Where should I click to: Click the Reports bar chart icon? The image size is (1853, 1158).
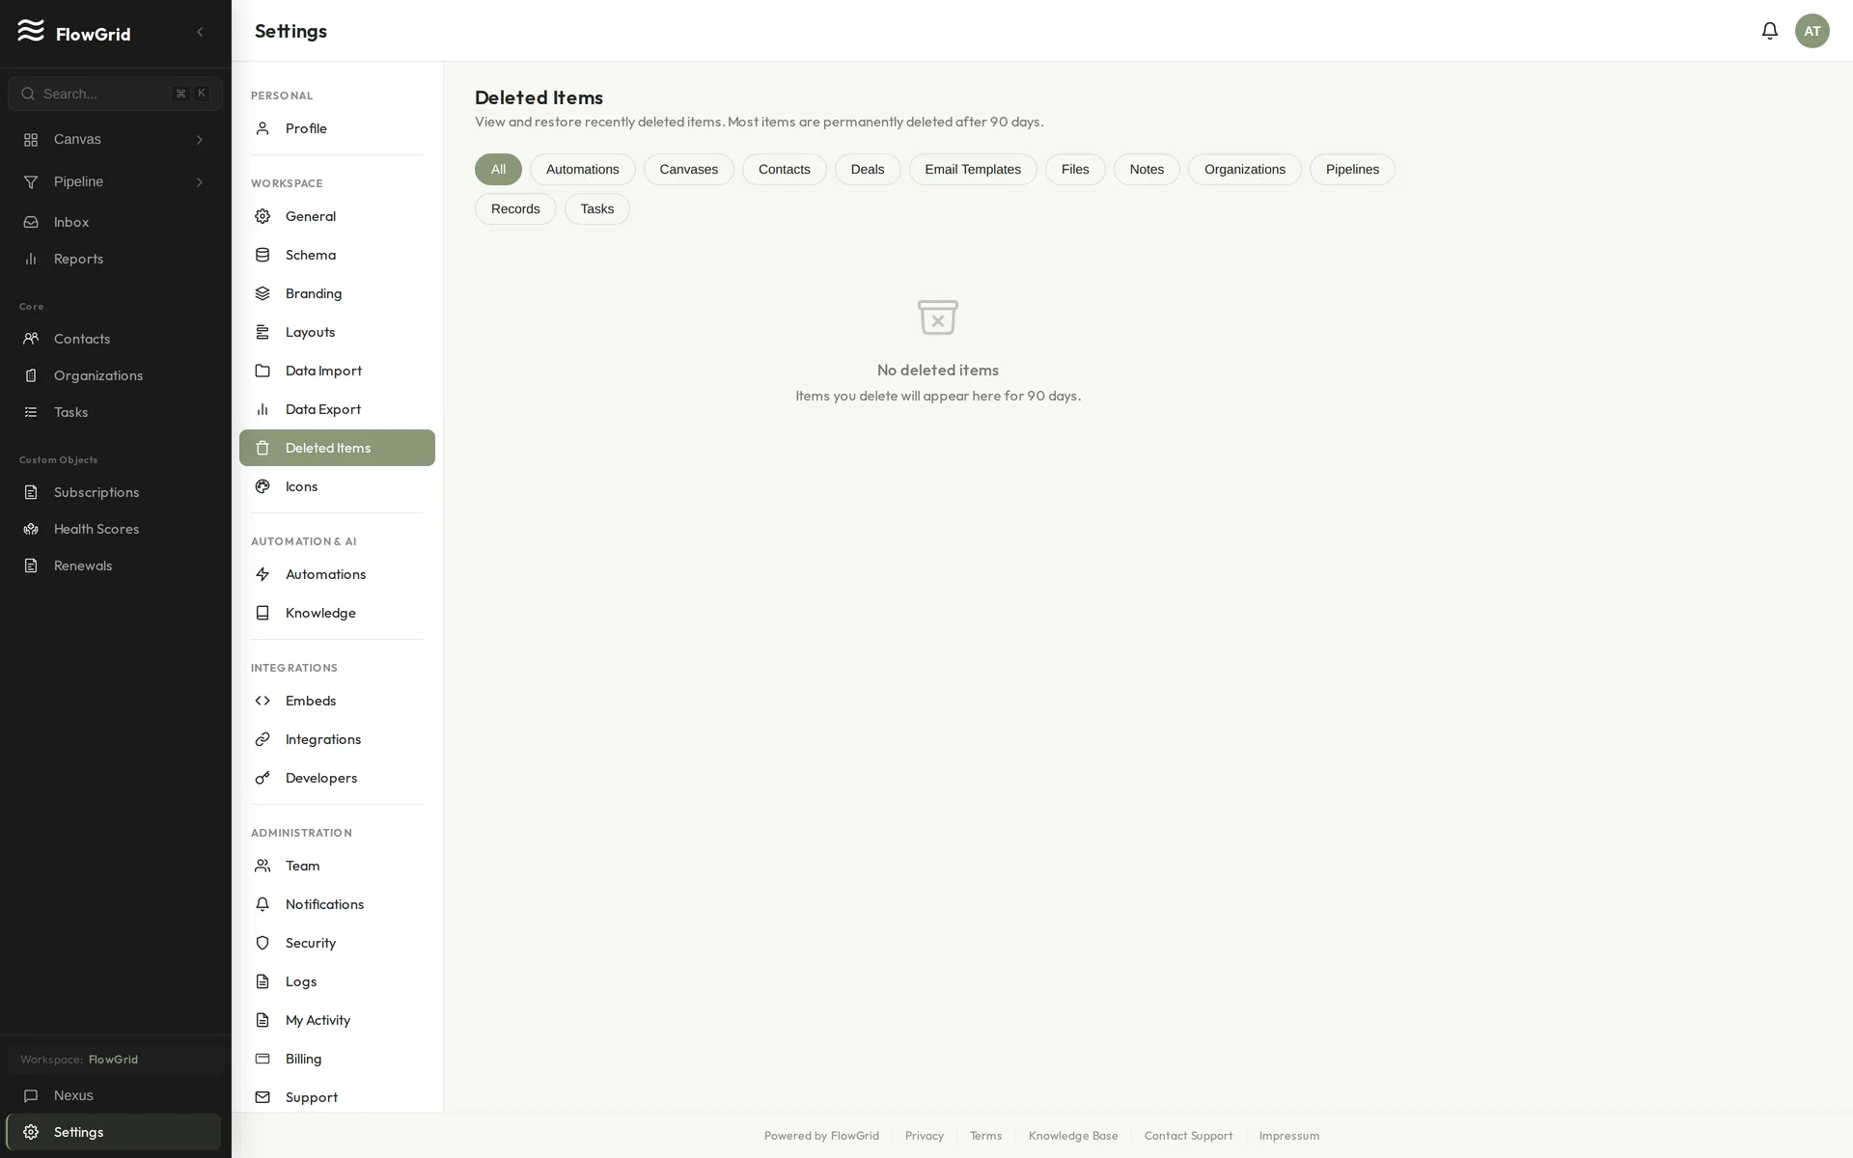pos(31,260)
